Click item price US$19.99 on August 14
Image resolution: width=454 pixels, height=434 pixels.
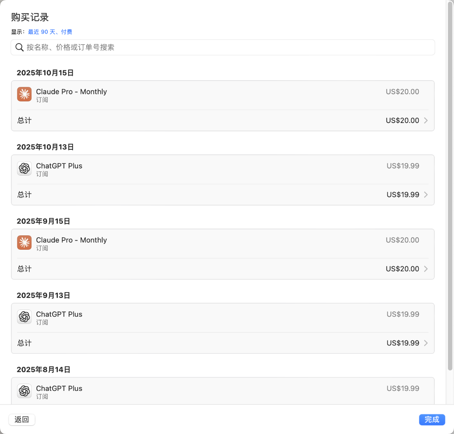tap(403, 388)
